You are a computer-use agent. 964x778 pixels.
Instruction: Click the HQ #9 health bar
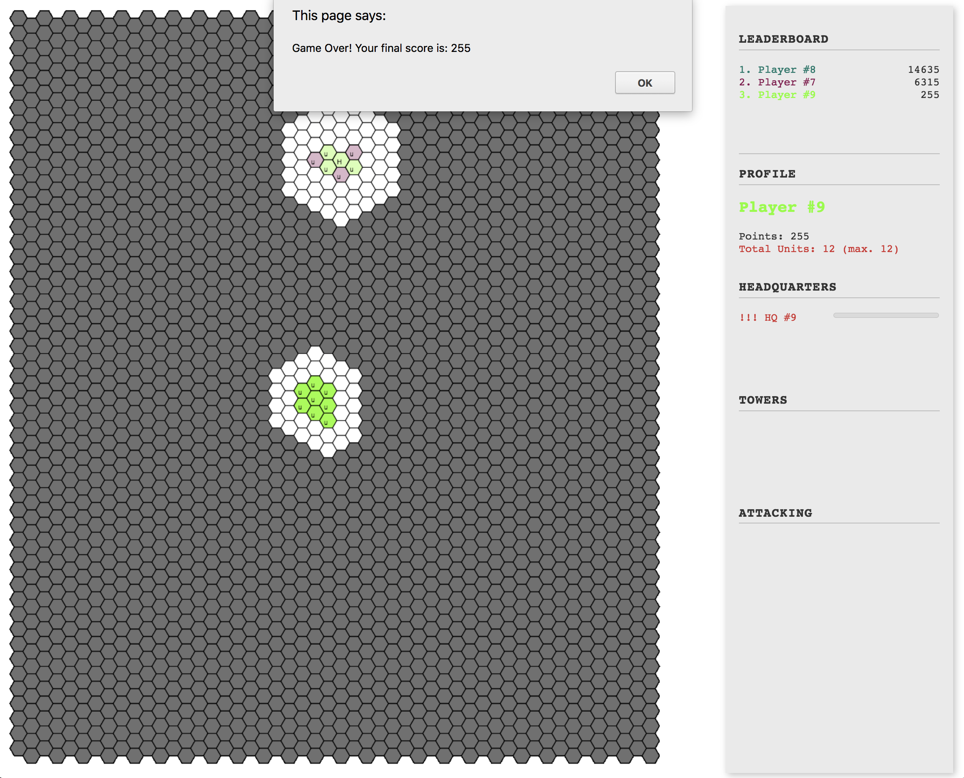885,315
